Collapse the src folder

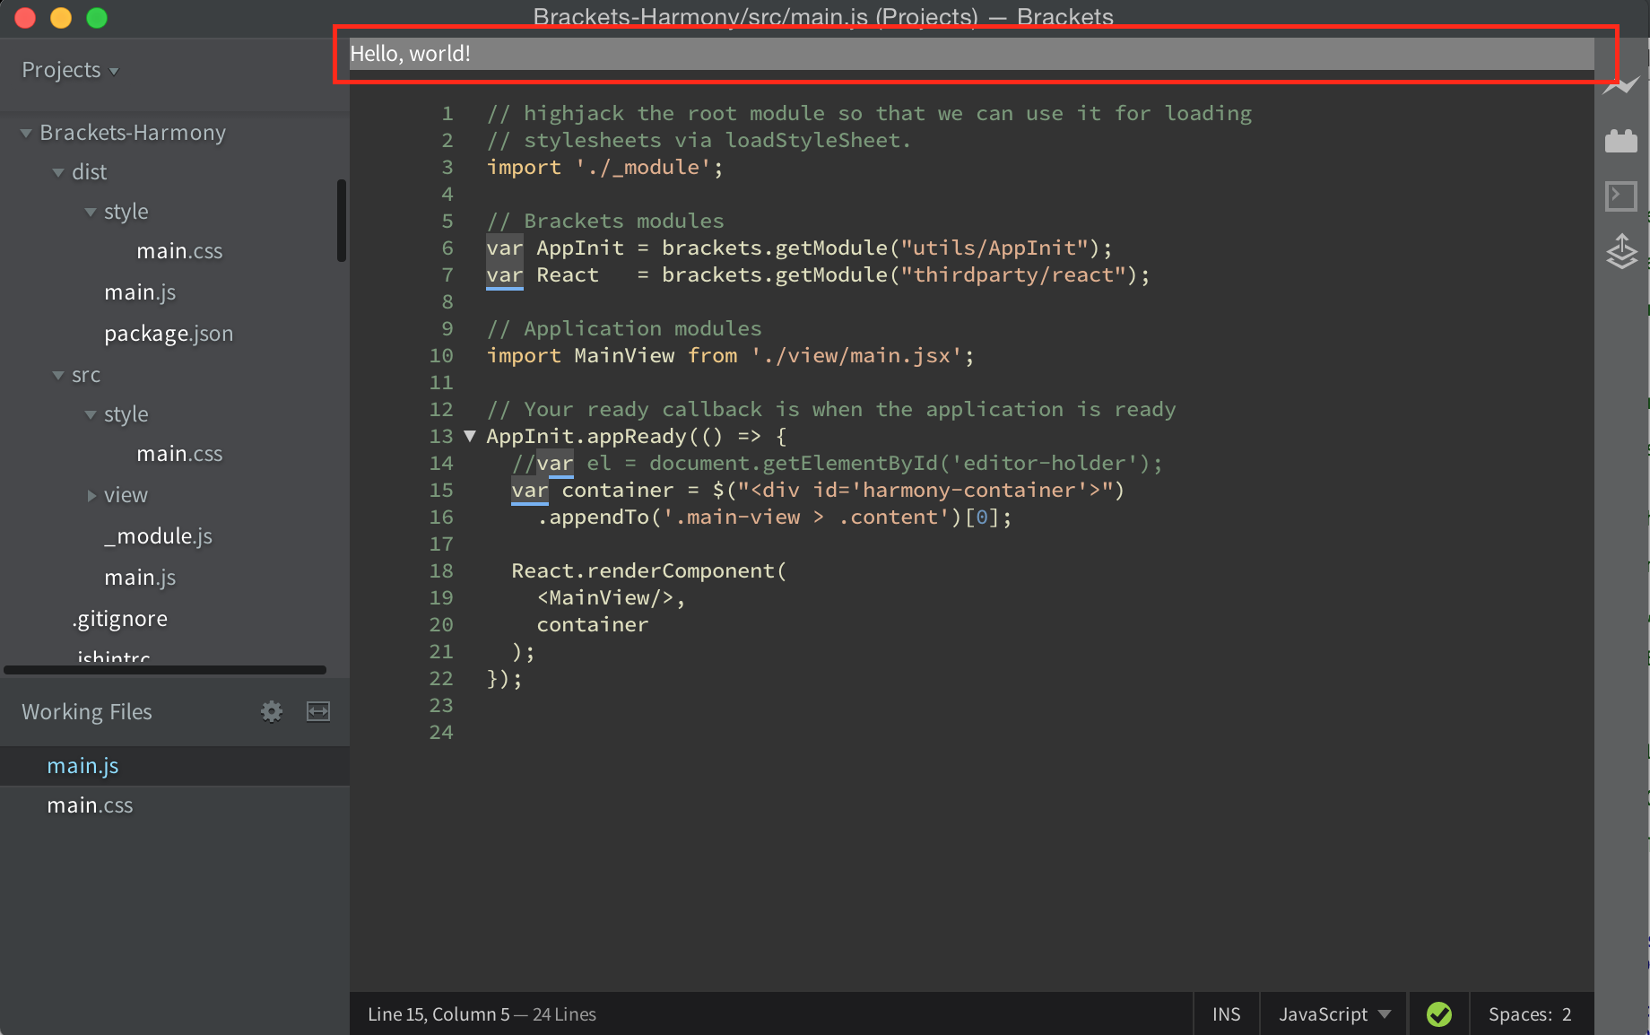coord(58,375)
